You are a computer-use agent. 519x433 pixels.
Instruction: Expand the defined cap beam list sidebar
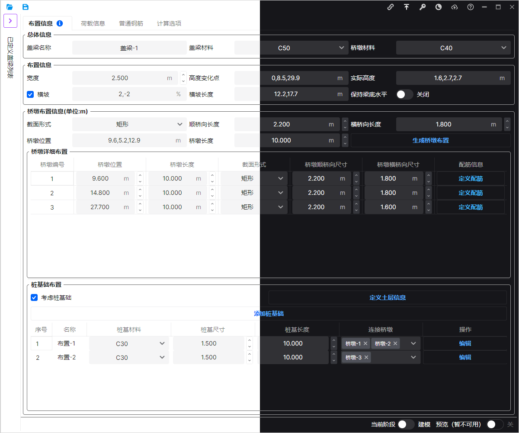coord(10,21)
